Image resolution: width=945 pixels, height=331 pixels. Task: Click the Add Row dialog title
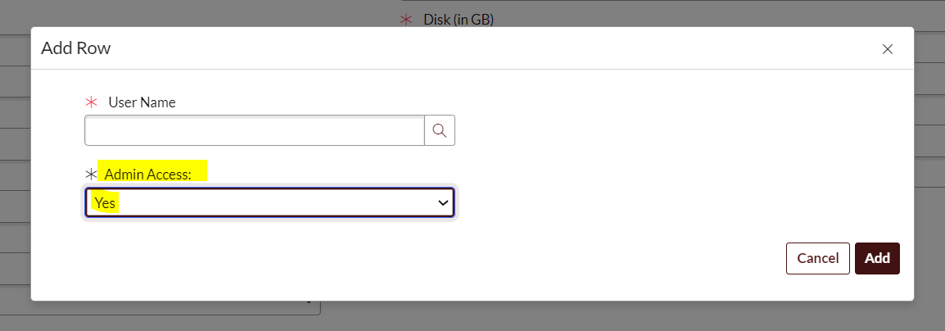(x=76, y=49)
